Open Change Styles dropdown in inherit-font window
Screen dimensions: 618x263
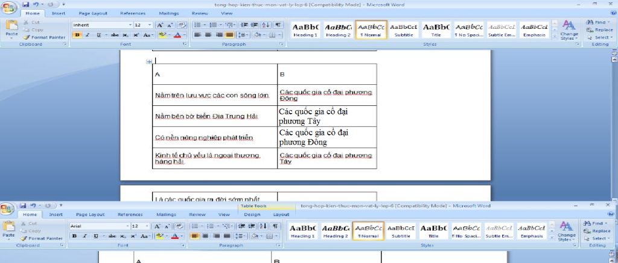(569, 30)
